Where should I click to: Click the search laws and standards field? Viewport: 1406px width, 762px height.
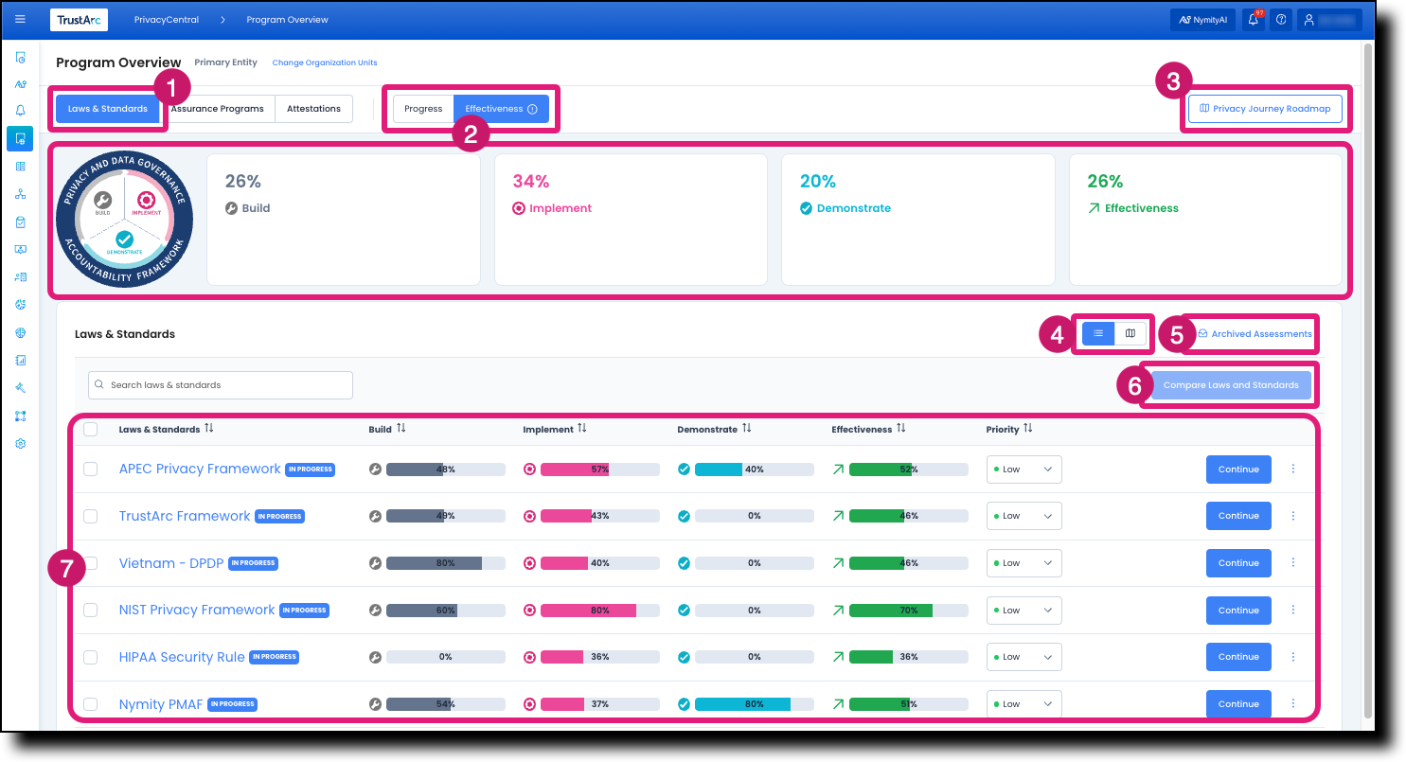(220, 384)
